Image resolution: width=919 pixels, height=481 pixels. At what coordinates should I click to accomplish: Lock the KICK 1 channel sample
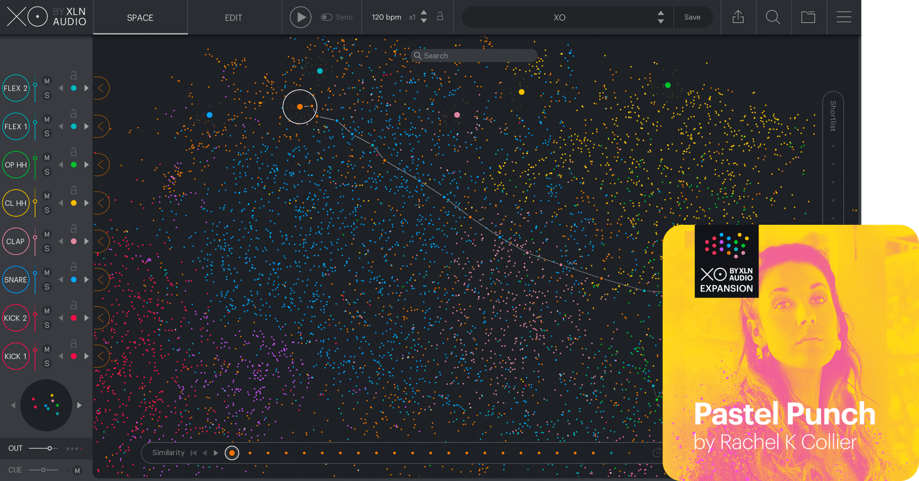tap(74, 343)
